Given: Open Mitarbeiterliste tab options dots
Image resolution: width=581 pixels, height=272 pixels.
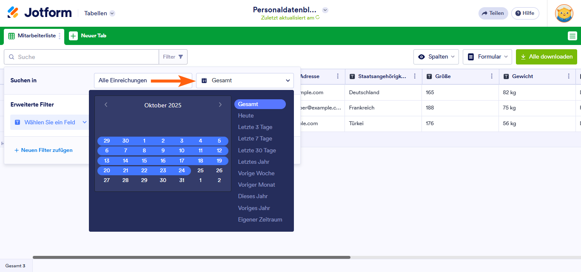Looking at the screenshot, I should tap(60, 36).
